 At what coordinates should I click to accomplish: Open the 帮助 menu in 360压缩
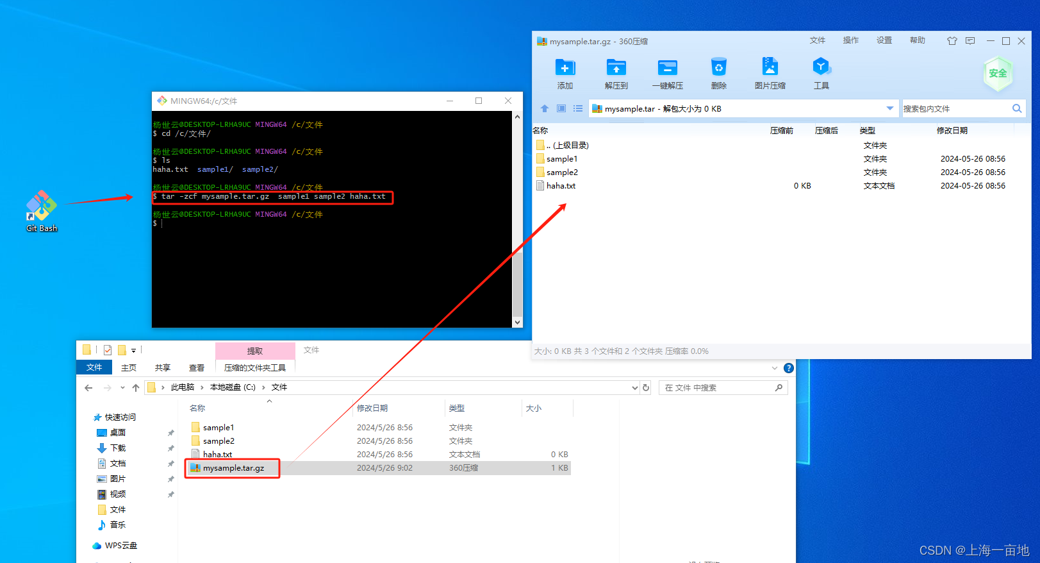(918, 40)
